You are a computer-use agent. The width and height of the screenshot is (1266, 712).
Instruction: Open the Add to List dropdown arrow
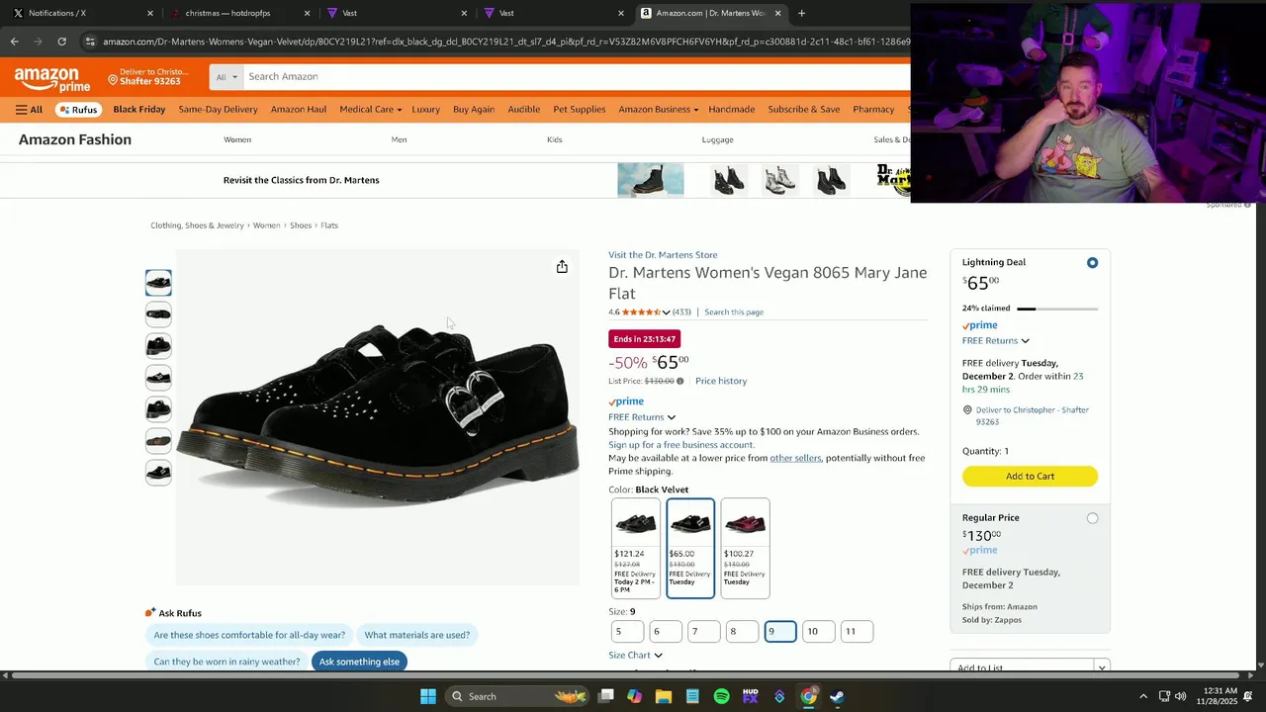pos(1102,667)
